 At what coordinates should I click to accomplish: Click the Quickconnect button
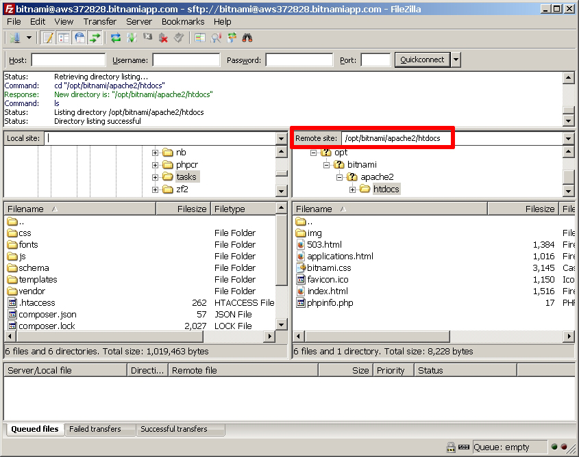pos(422,60)
